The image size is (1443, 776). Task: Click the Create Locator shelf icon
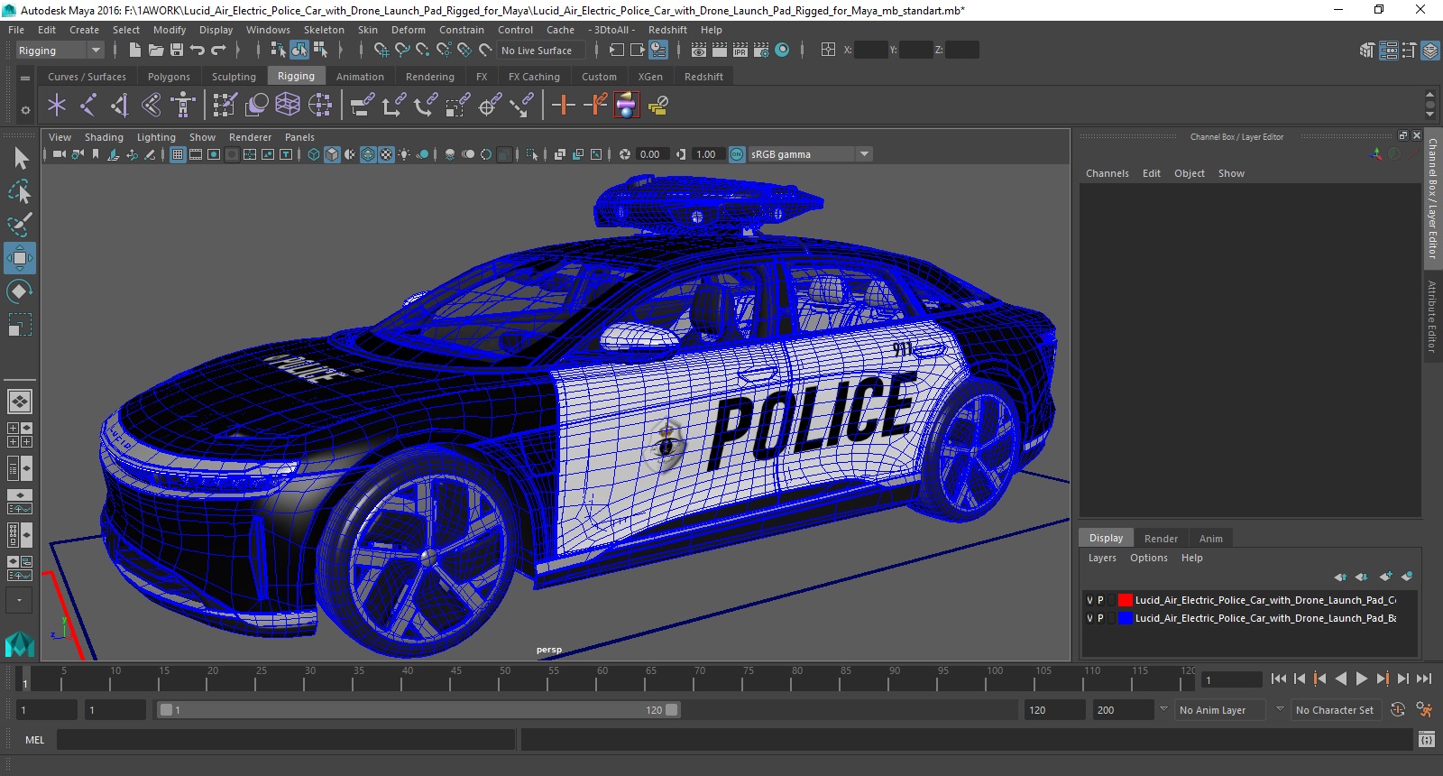[x=57, y=106]
